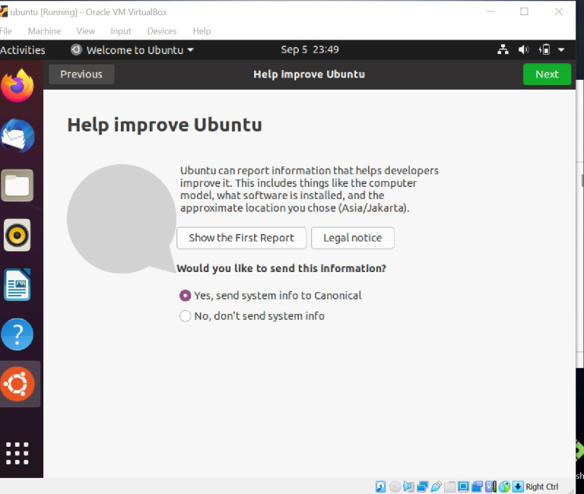The height and width of the screenshot is (494, 584).
Task: Click the Ubuntu logo dock icon
Action: tap(17, 385)
